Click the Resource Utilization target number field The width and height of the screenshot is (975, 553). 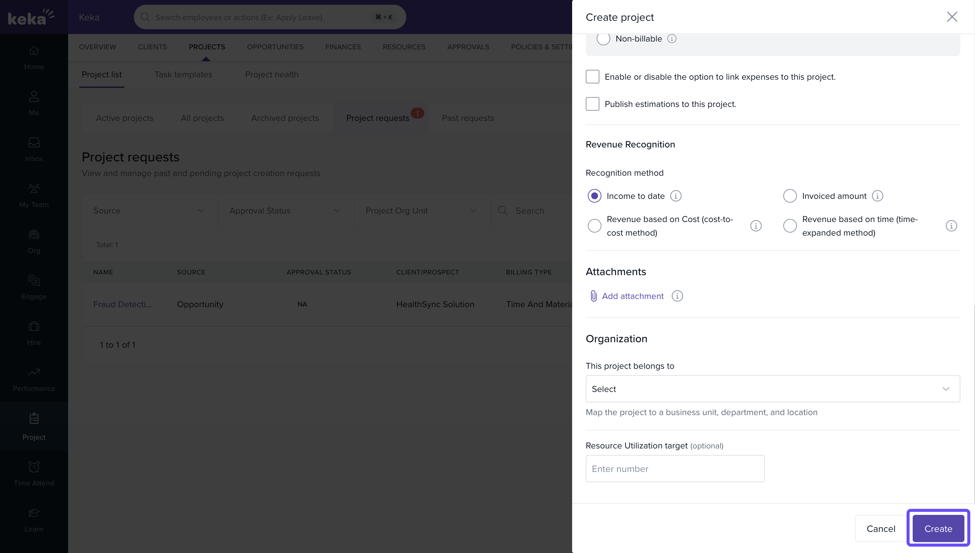pyautogui.click(x=675, y=469)
